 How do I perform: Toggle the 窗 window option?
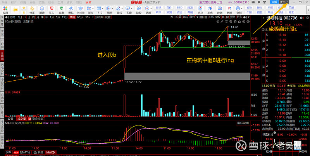(x=227, y=17)
